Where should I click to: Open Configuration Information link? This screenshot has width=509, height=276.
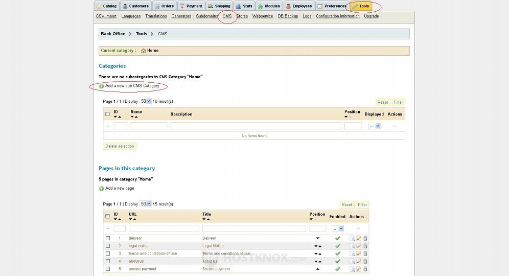[338, 16]
